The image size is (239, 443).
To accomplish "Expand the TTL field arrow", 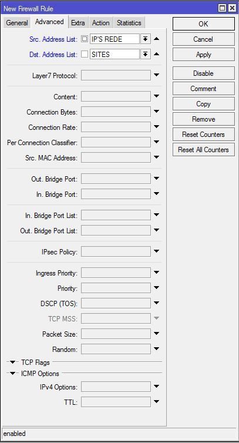I will tap(156, 401).
